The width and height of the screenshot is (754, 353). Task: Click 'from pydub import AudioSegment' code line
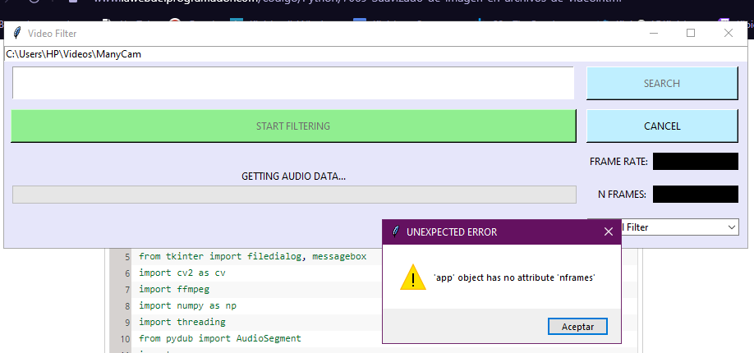tap(220, 338)
